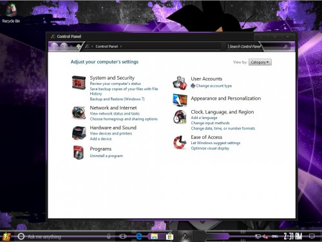Click the Cortana microphone icon
This screenshot has height=242, width=322.
tap(109, 236)
